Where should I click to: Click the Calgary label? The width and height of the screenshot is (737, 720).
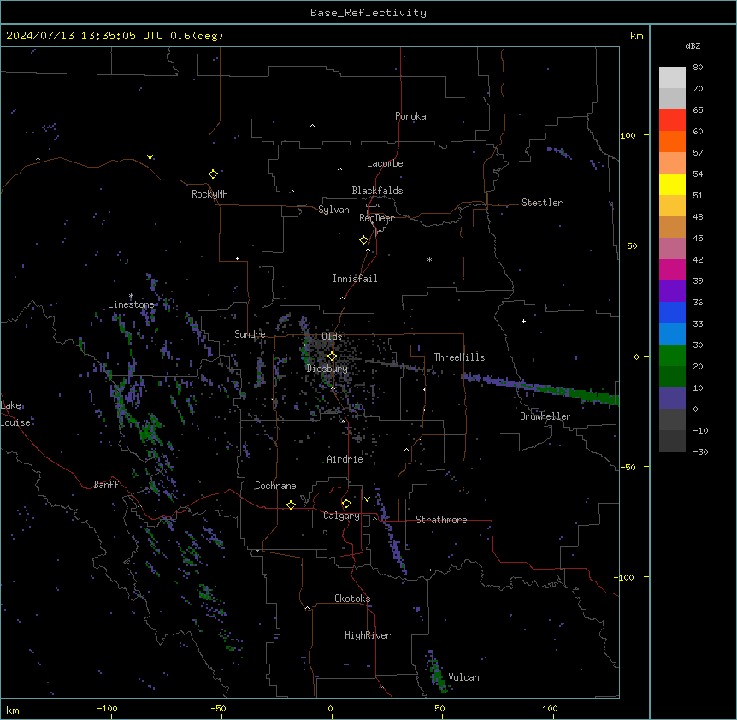coord(341,516)
